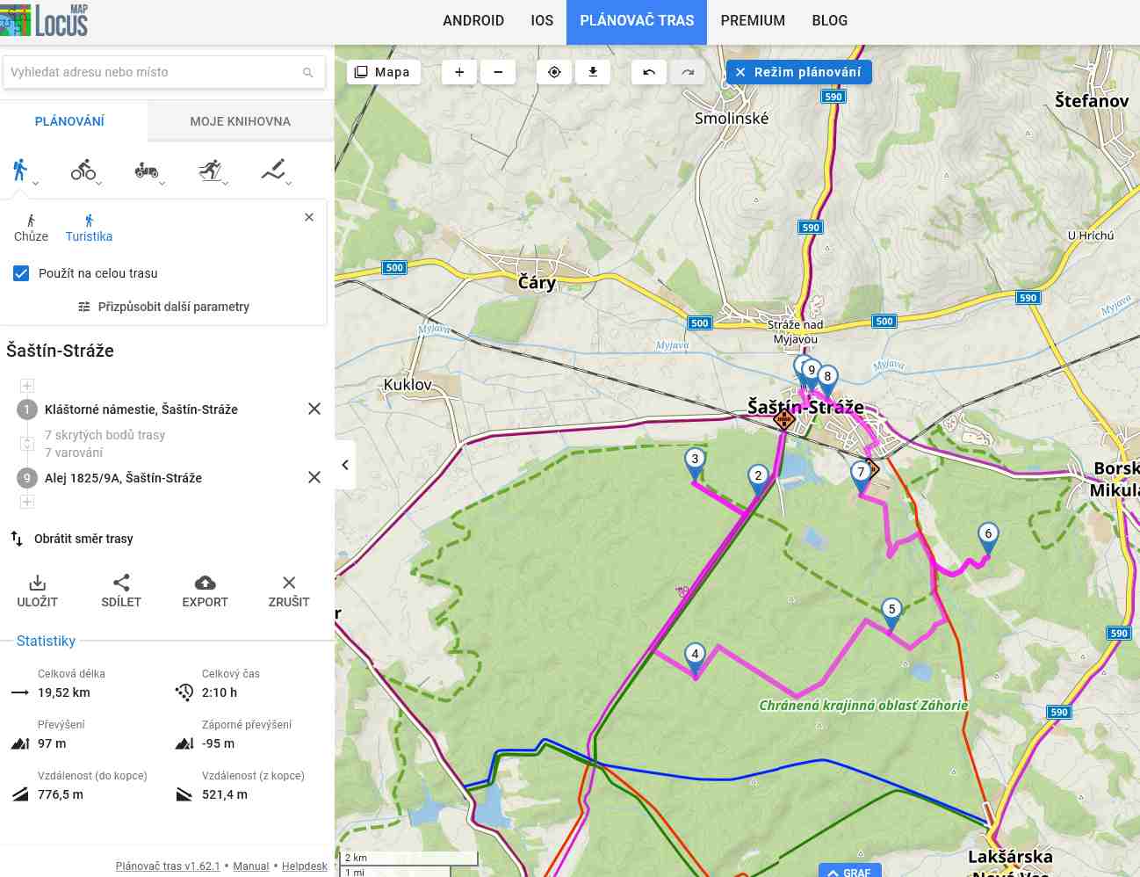Select the cycling activity icon
This screenshot has height=877, width=1140.
click(83, 170)
